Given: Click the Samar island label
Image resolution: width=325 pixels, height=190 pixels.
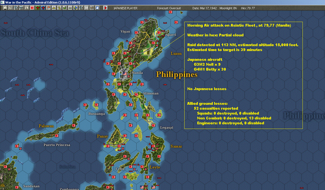Looking at the screenshot, I should 176,146.
